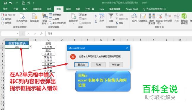Viewport: 192px width, 110px height.
Task: Click the column C header
Action: [48, 40]
